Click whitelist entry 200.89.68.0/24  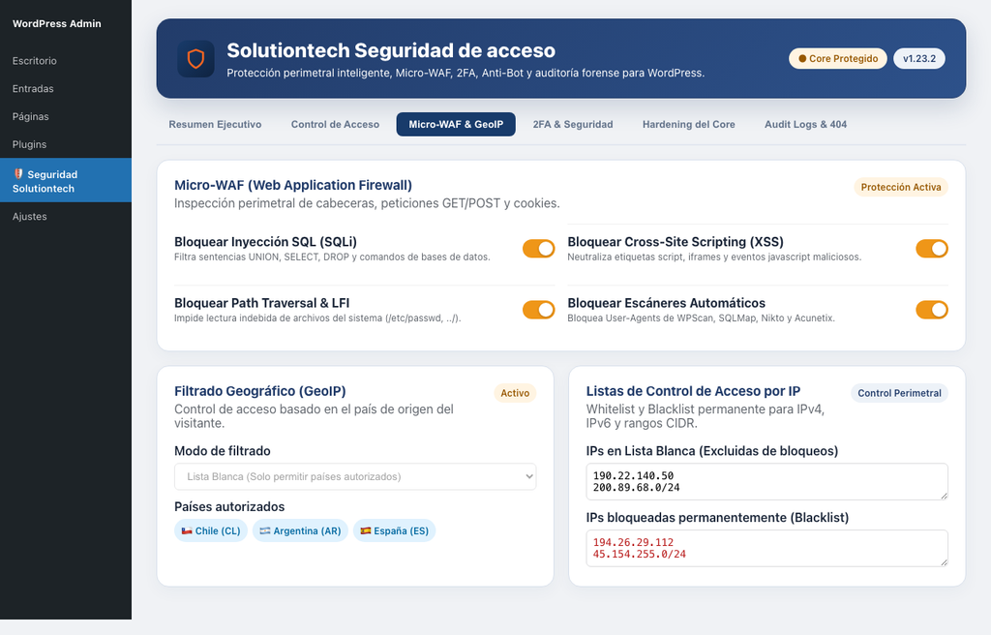[x=637, y=488]
